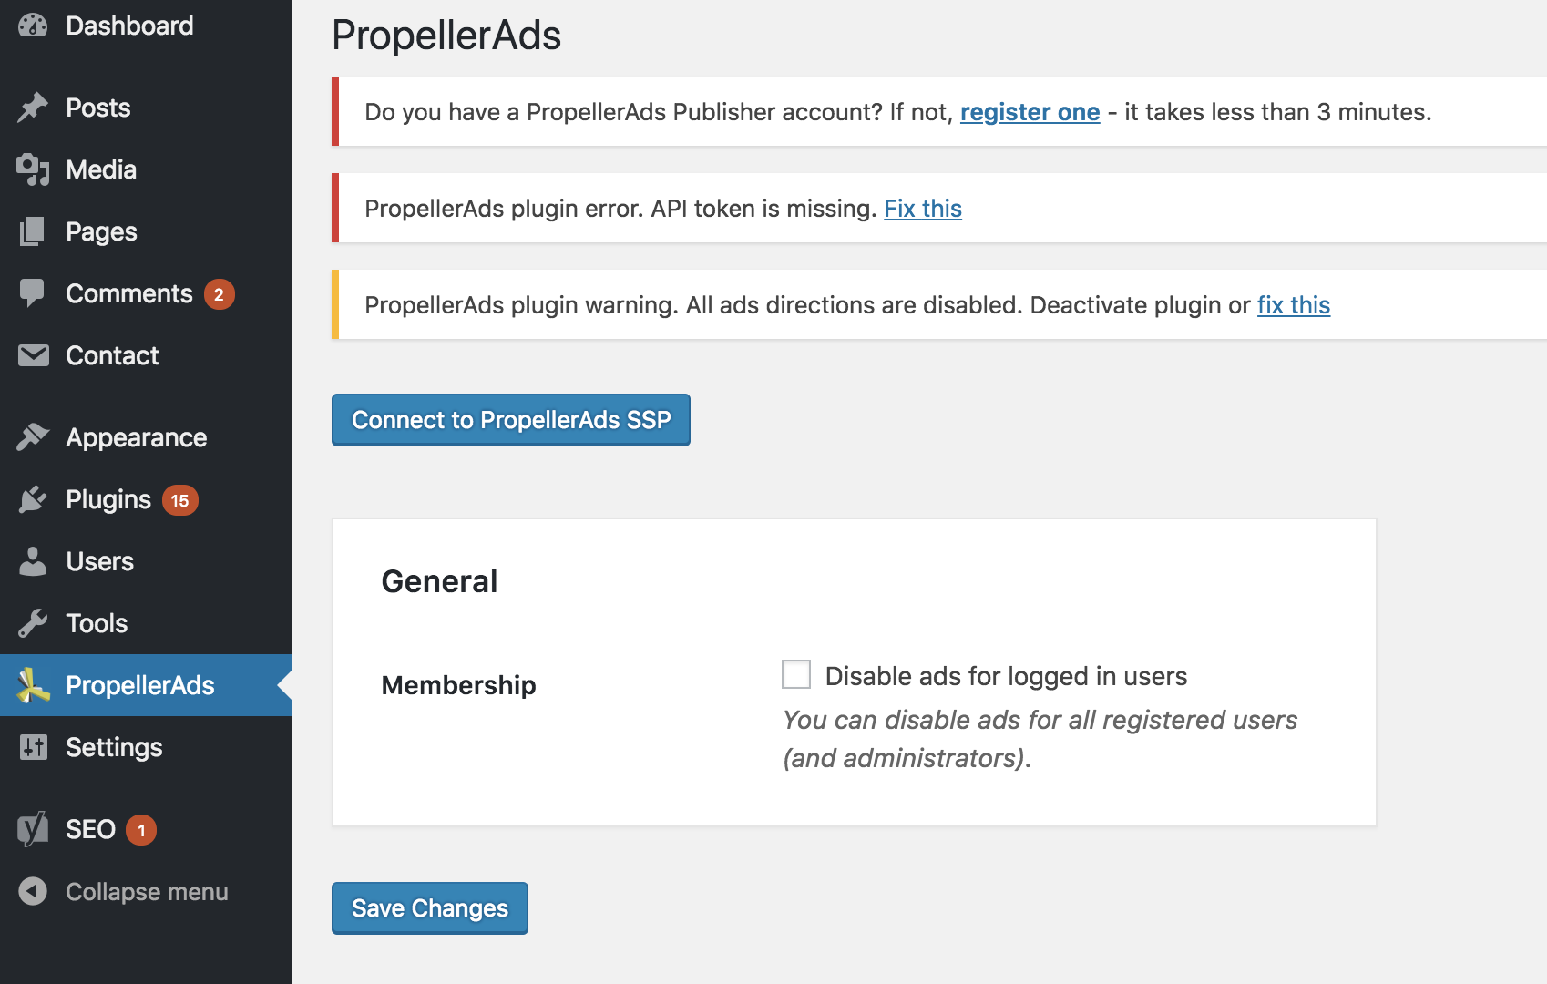Click the Comments speech bubble icon

click(33, 293)
